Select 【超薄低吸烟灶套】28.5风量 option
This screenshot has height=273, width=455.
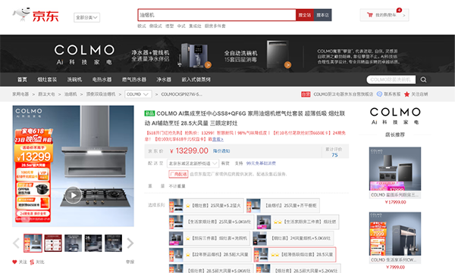(295, 254)
